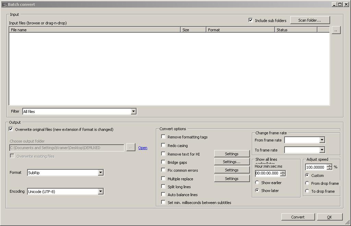Open Settings for Remove text for HI
Screen dimensions: 351x226
click(x=231, y=154)
